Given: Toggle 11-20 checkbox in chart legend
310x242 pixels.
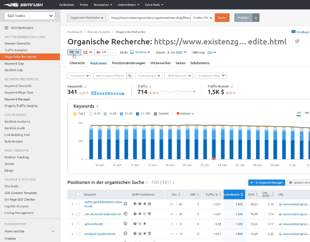Looking at the screenshot, I should pos(106,114).
